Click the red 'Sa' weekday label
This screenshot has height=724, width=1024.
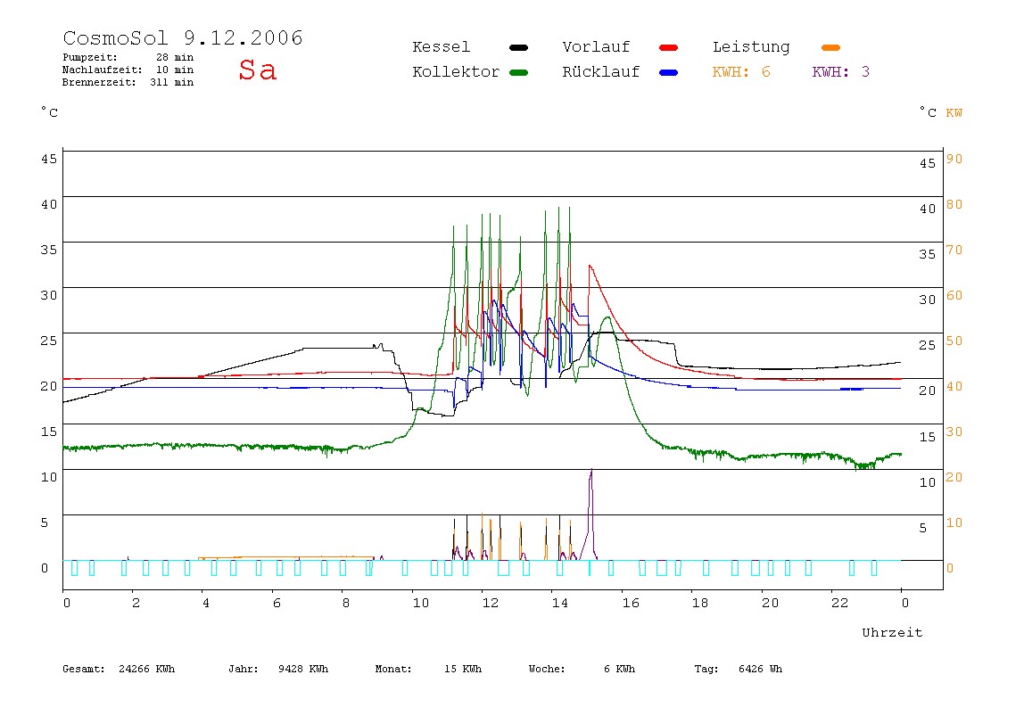click(x=257, y=70)
